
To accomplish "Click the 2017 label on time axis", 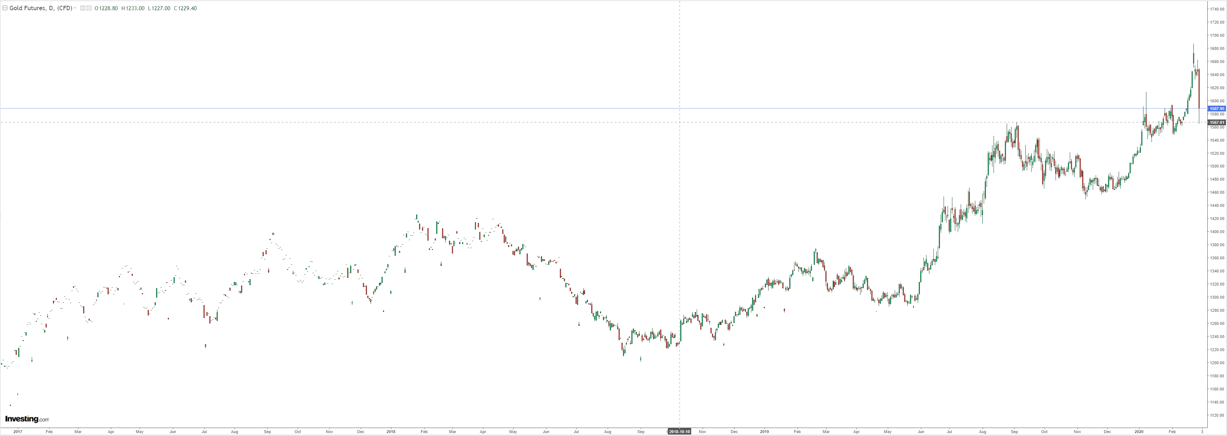I will (x=18, y=432).
